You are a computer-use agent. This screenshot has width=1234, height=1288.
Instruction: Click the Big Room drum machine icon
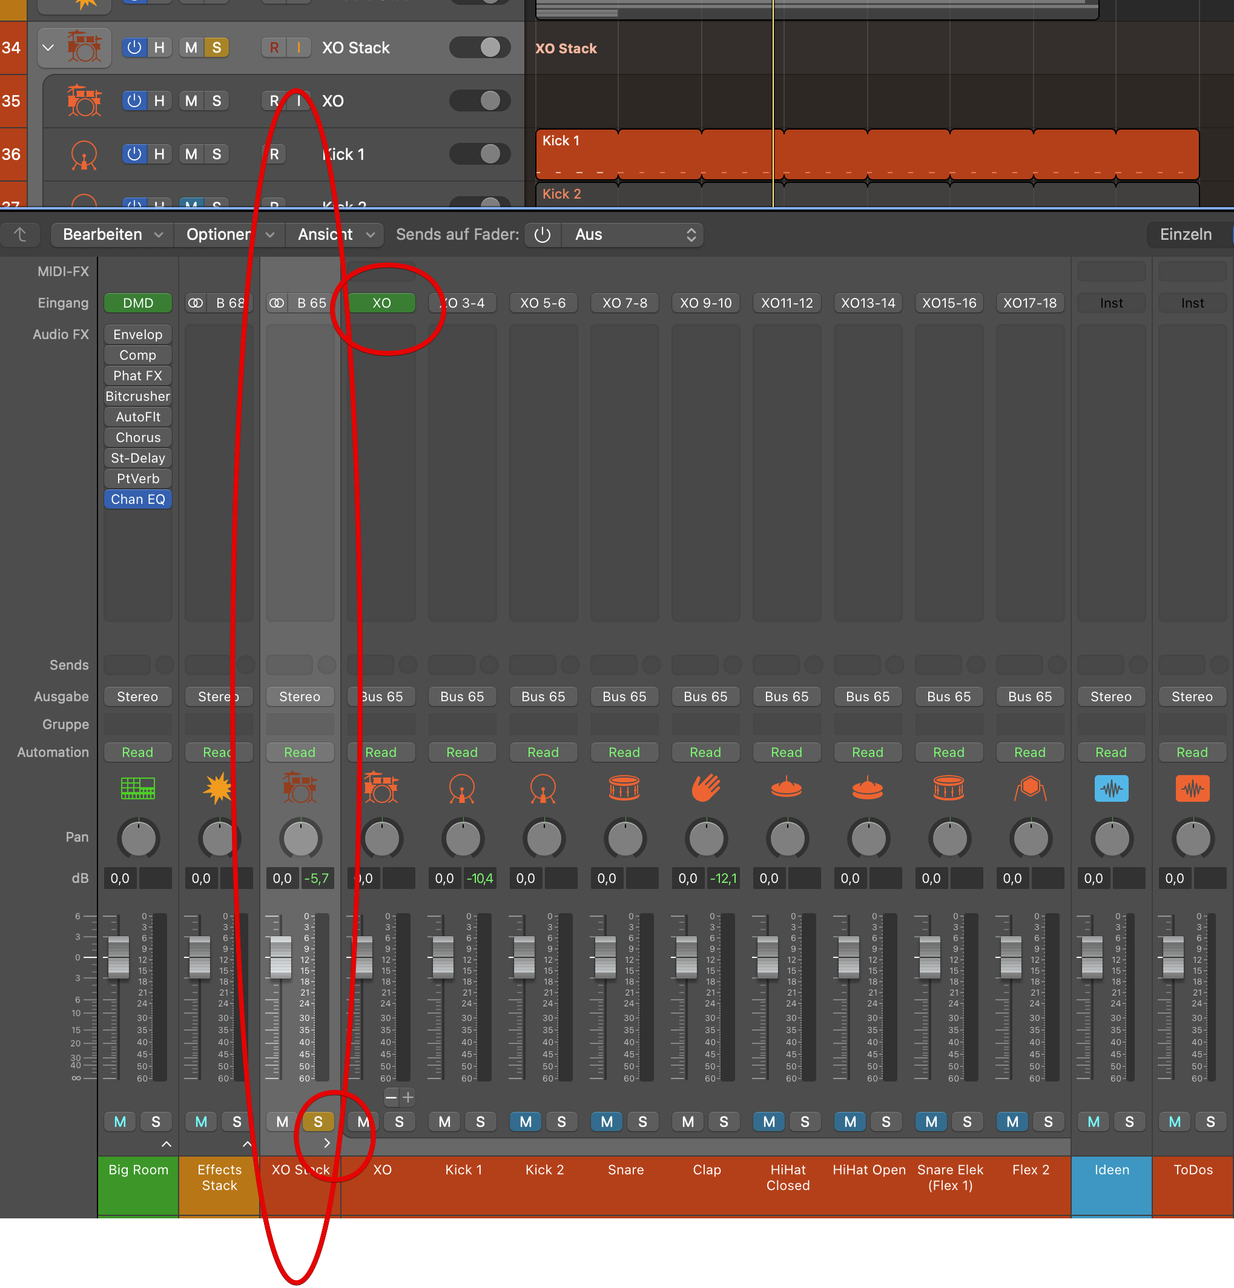138,788
